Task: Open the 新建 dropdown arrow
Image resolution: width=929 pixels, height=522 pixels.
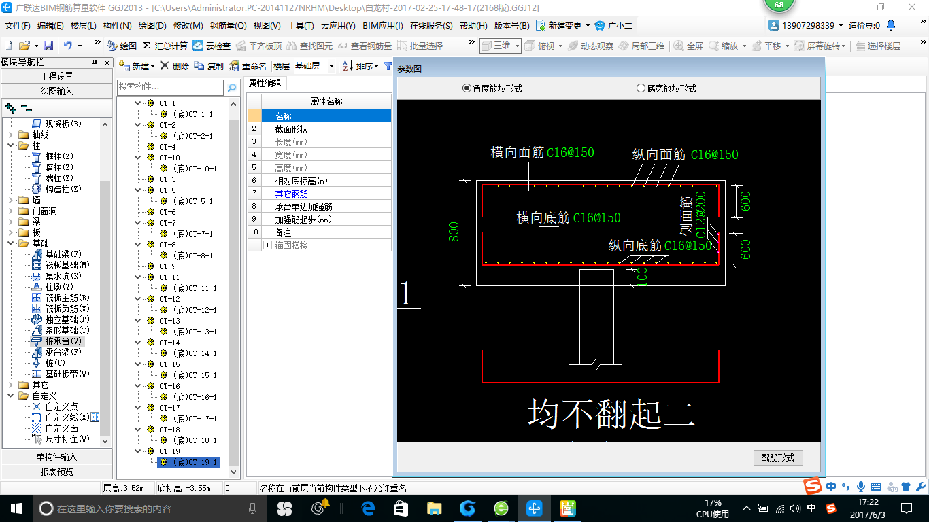Action: (152, 66)
